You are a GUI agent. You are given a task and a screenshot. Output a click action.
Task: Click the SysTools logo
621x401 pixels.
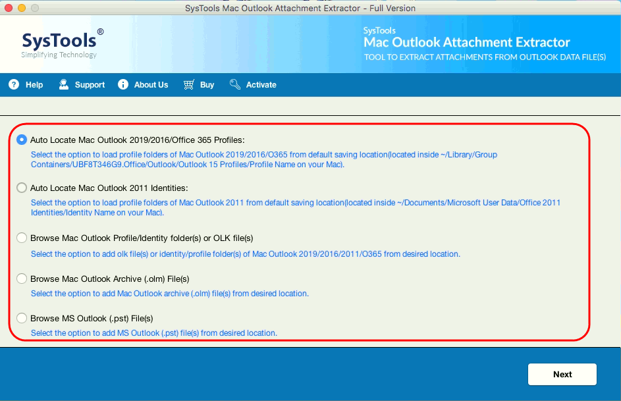62,43
